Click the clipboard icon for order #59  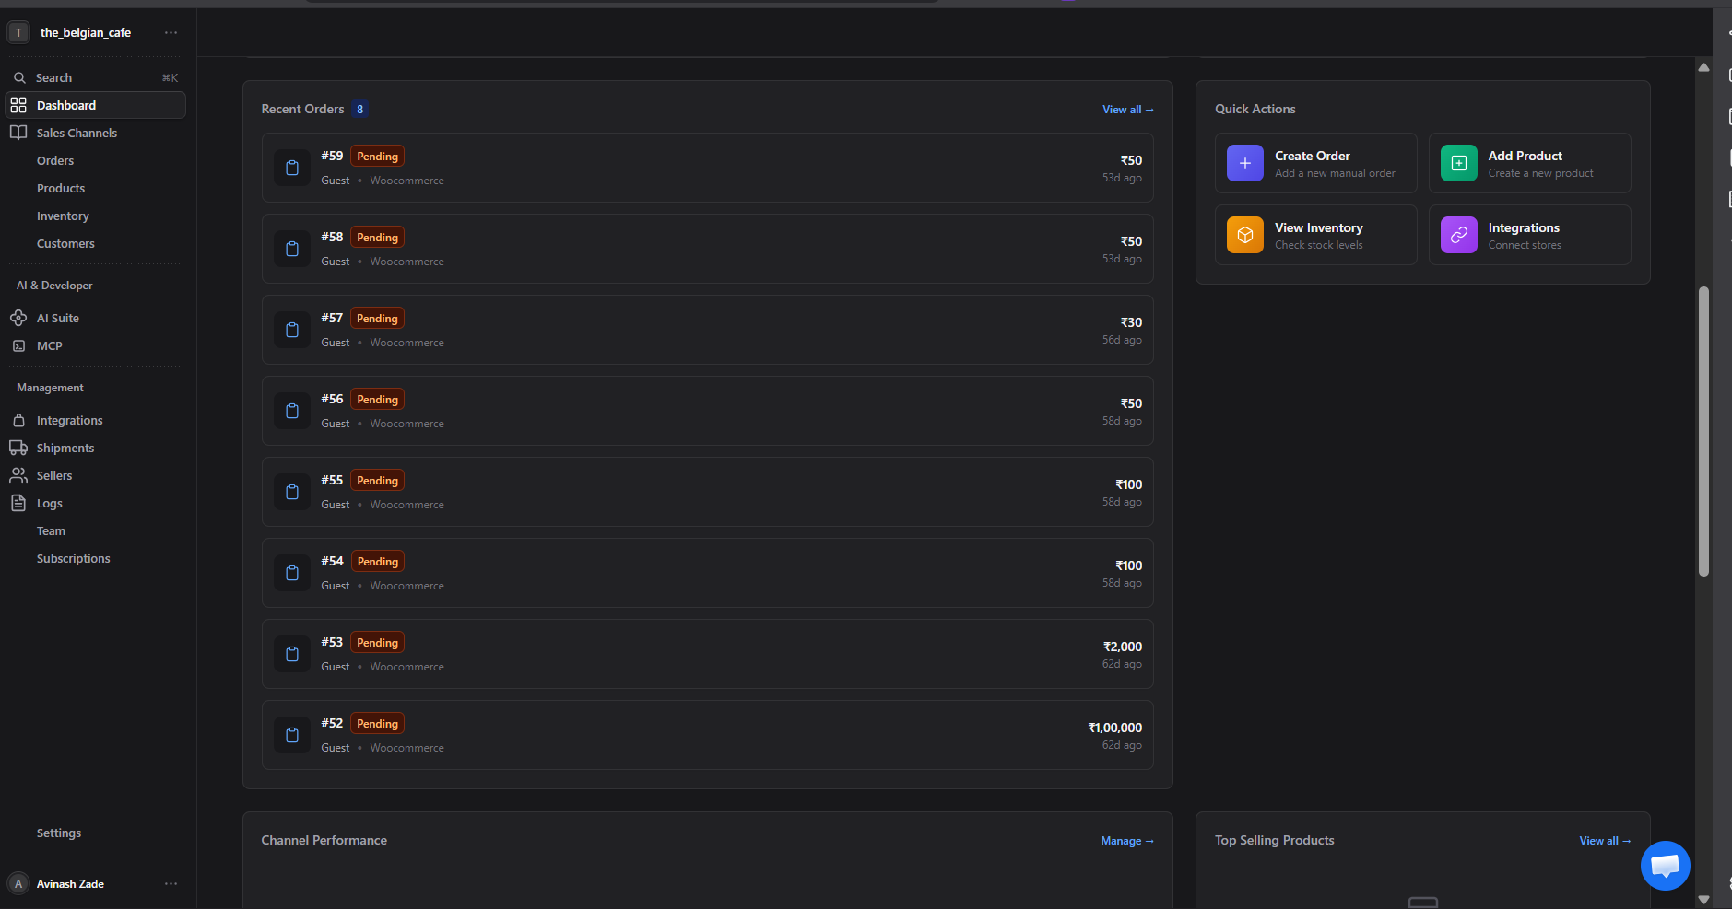tap(292, 168)
